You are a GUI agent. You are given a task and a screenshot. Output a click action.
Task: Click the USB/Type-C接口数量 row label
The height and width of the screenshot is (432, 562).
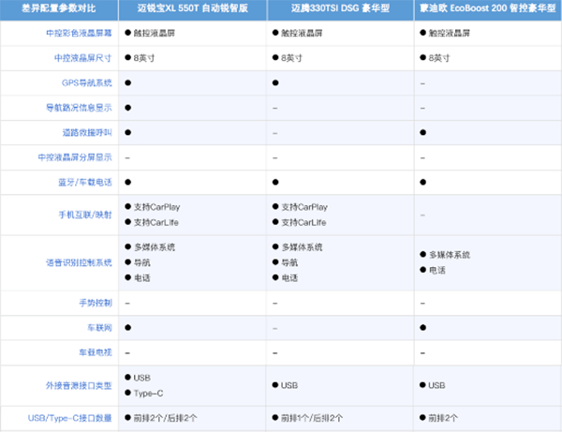70,418
